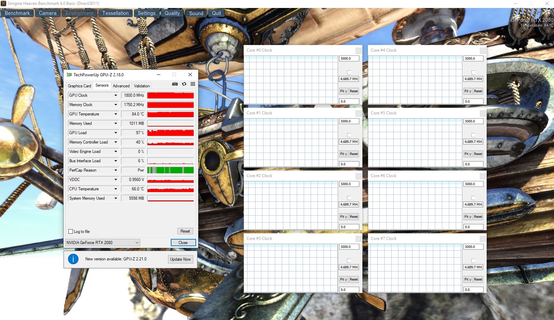
Task: Click the GPU Temperature red history graph
Action: point(170,114)
